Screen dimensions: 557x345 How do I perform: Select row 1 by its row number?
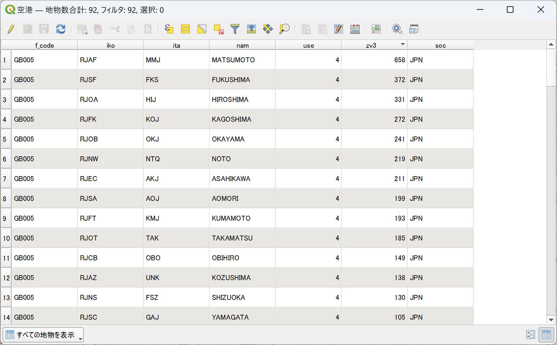(6, 60)
